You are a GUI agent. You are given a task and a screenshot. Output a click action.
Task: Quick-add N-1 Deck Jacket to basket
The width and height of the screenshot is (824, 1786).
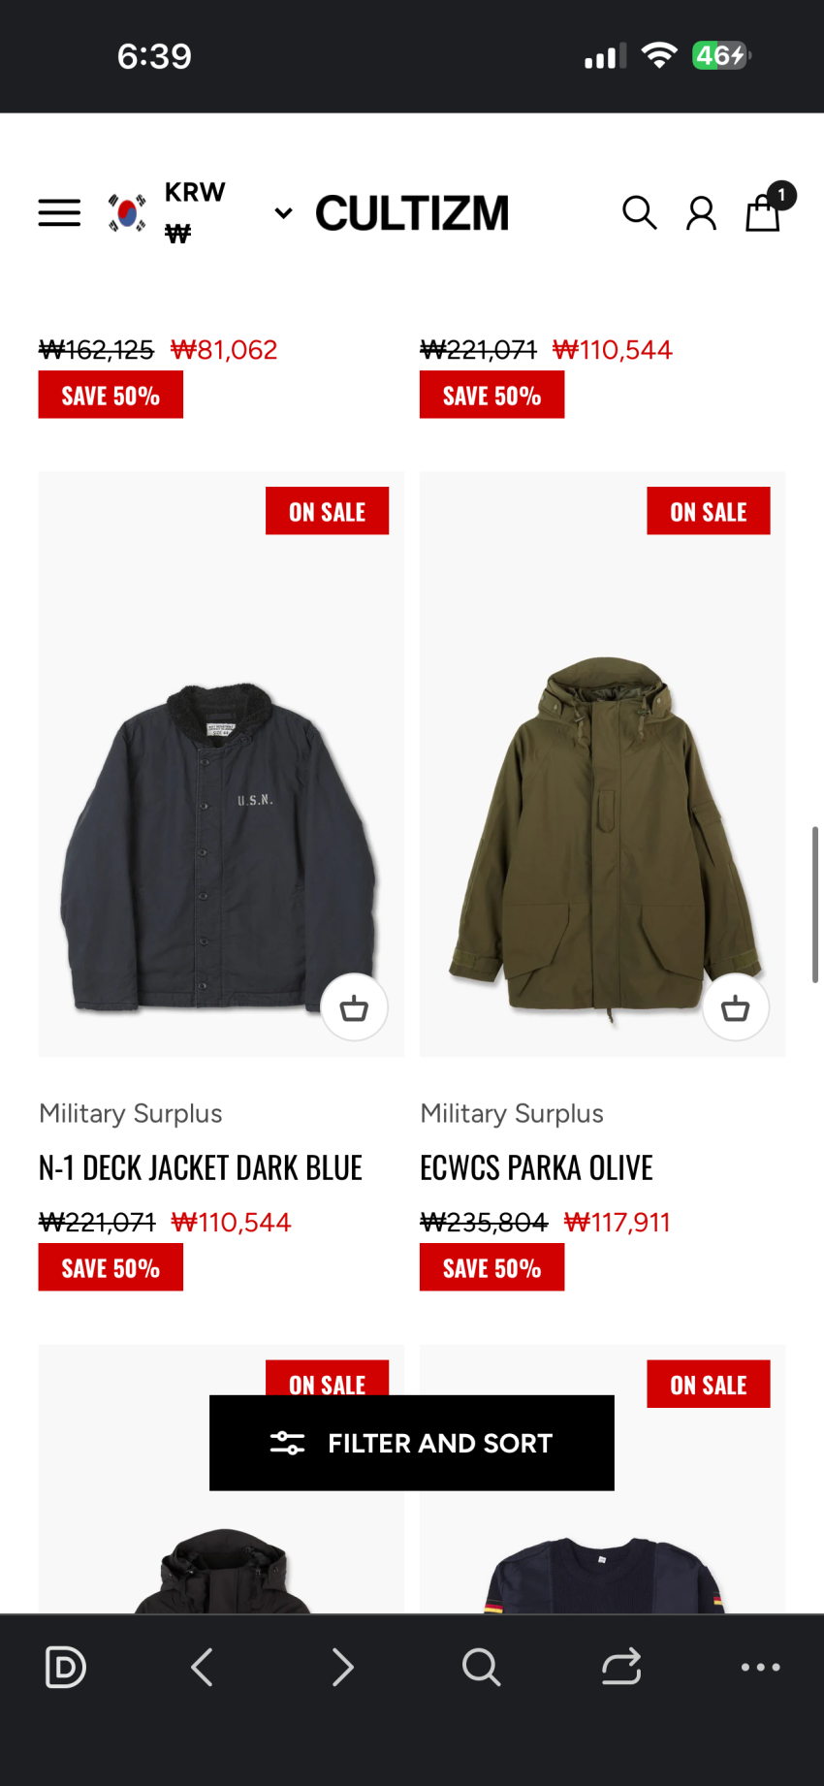coord(354,1007)
